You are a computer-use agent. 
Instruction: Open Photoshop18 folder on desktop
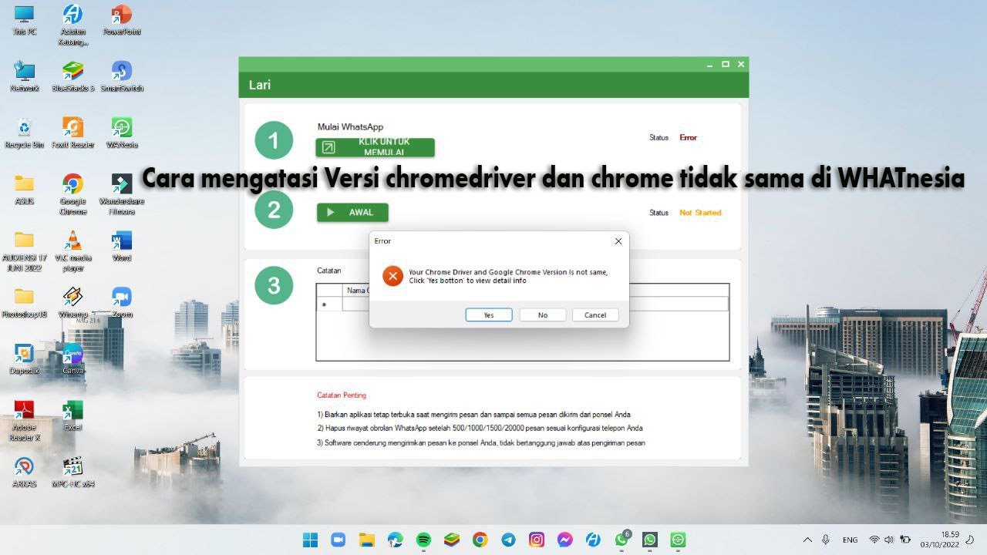pyautogui.click(x=25, y=302)
